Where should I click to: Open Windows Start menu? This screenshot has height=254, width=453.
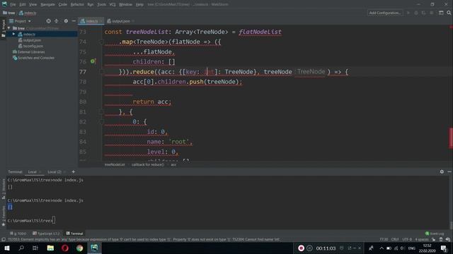[6, 248]
